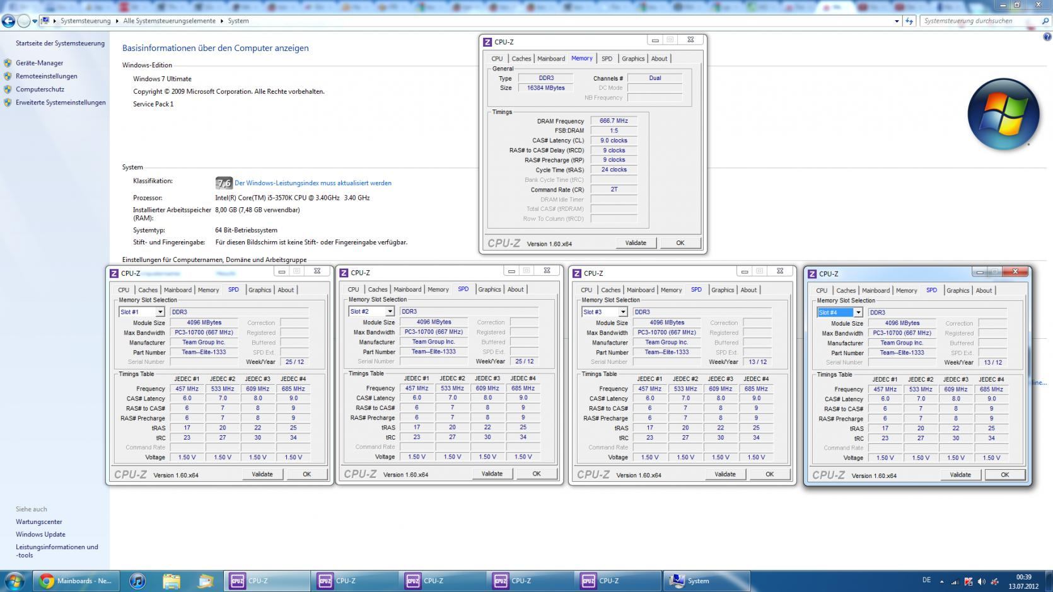Click the Size 16384 MBytes value
Screen dimensions: 1053x592
[x=546, y=88]
